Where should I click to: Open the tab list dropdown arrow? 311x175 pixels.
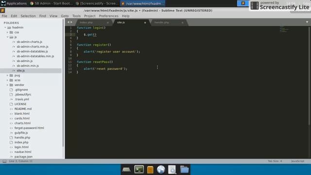coord(307,22)
